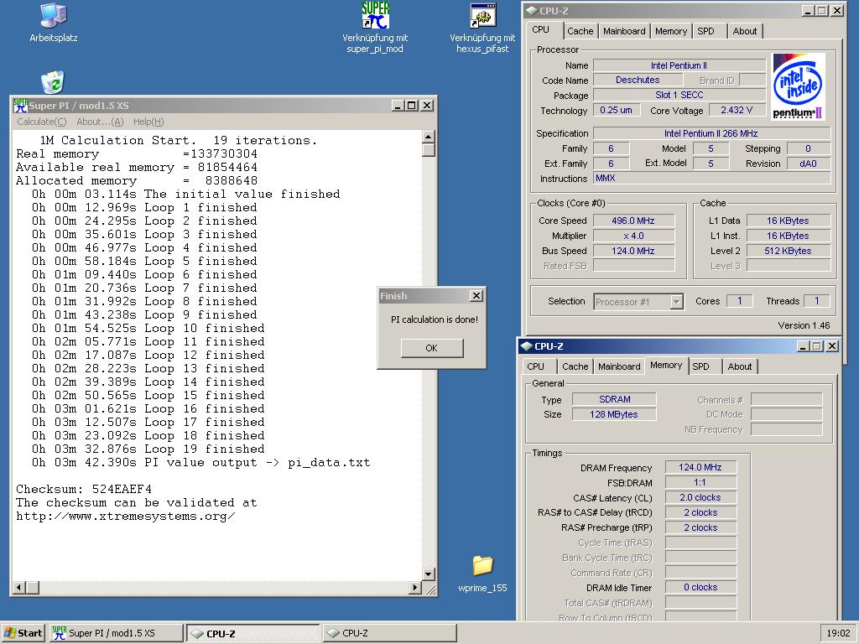Click the Code Name Deschutes field

(x=638, y=80)
